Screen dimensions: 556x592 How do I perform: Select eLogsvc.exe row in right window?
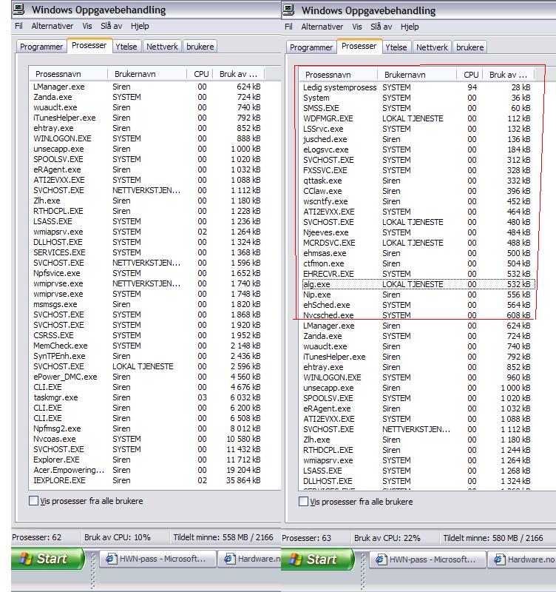point(417,149)
